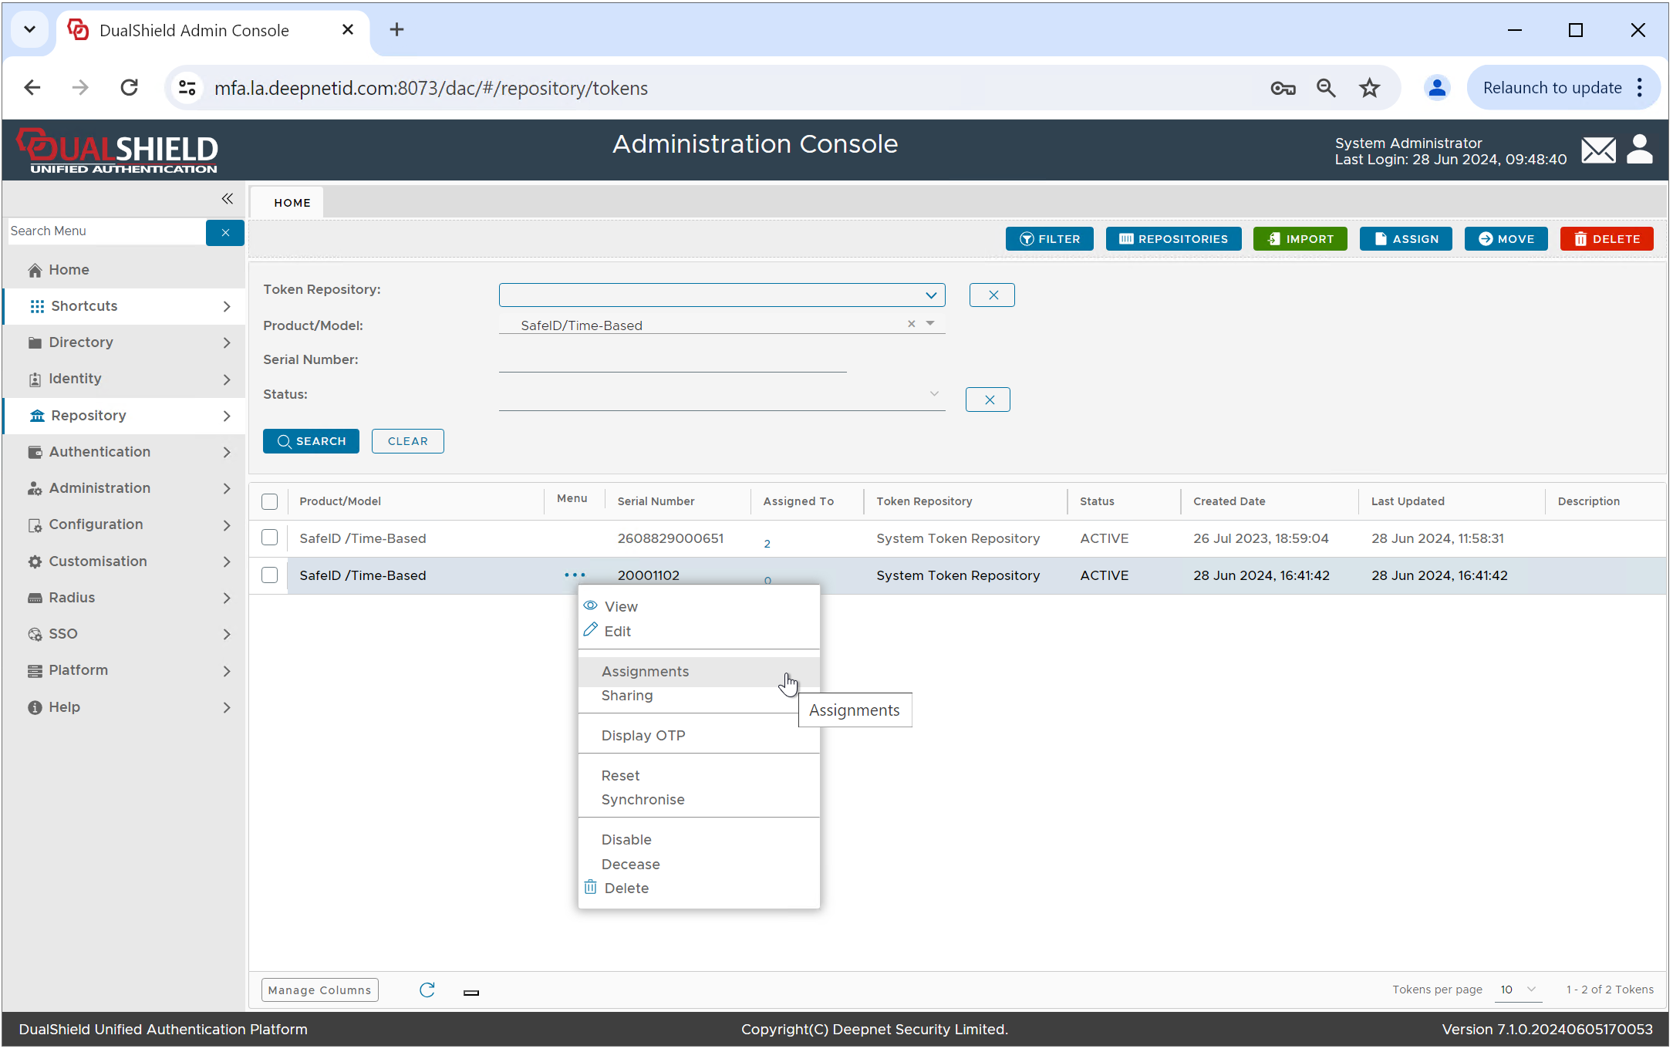Bookmark the page with the star icon
This screenshot has height=1052, width=1673.
click(x=1369, y=88)
